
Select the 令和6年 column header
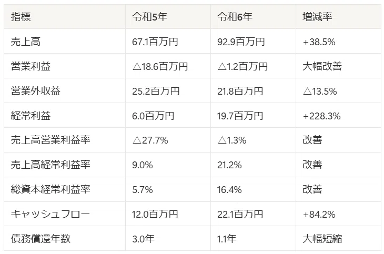(x=235, y=17)
